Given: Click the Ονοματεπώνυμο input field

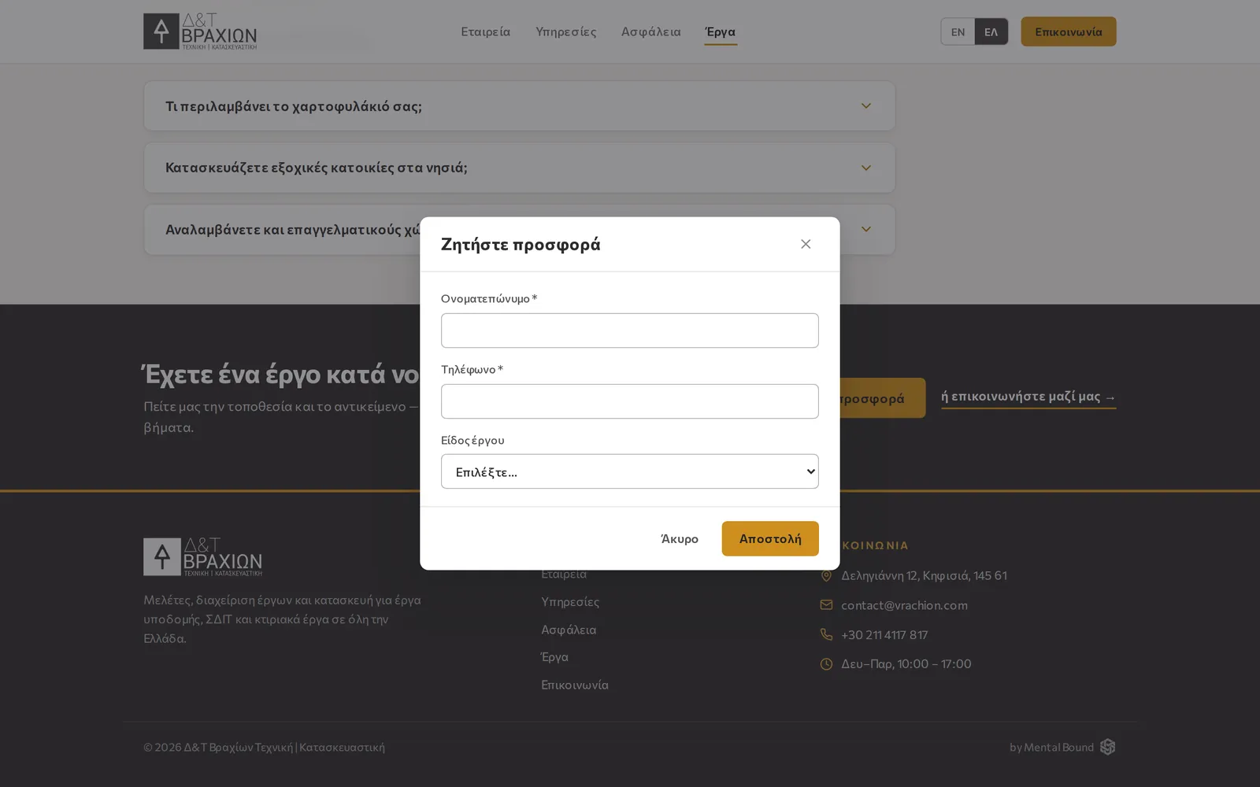Looking at the screenshot, I should (x=629, y=331).
